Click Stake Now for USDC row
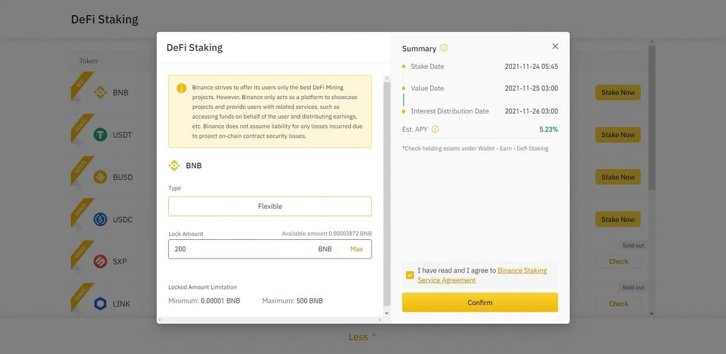Viewport: 726px width, 354px height. coord(618,219)
